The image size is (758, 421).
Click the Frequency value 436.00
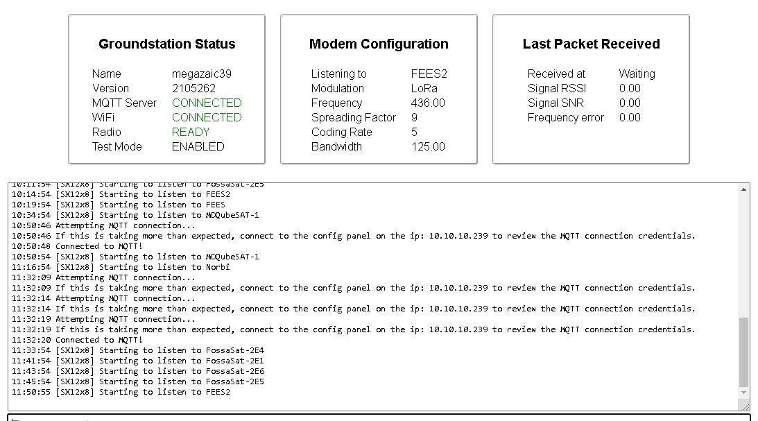point(428,103)
